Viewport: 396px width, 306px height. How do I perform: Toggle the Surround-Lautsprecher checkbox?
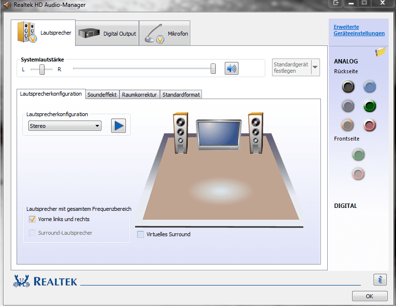pos(32,233)
